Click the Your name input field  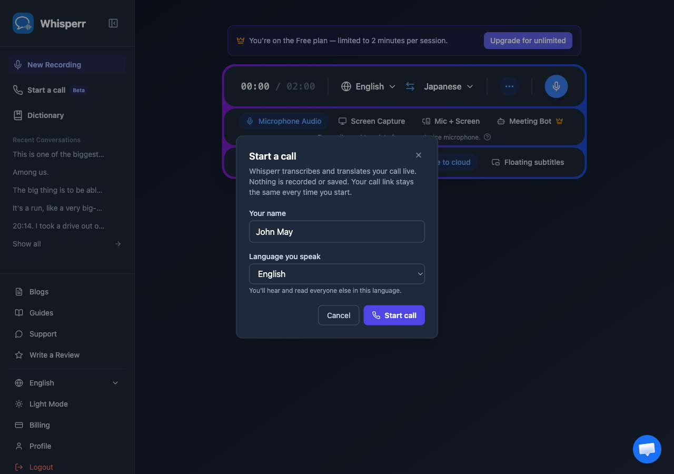click(337, 232)
